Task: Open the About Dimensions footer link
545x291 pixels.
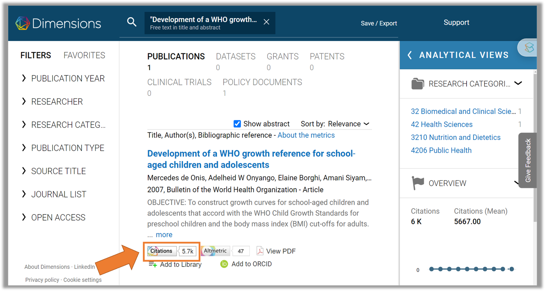Action: click(47, 267)
